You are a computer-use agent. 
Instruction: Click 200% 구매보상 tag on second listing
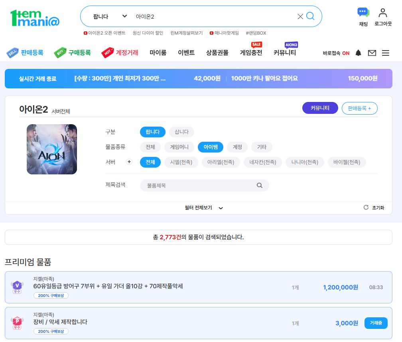pyautogui.click(x=51, y=331)
